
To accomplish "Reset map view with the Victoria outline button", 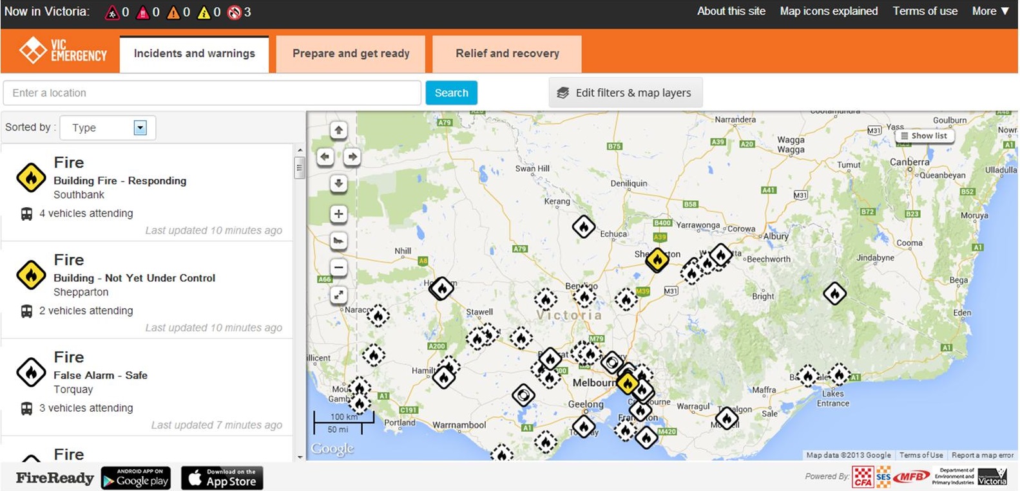I will 339,241.
